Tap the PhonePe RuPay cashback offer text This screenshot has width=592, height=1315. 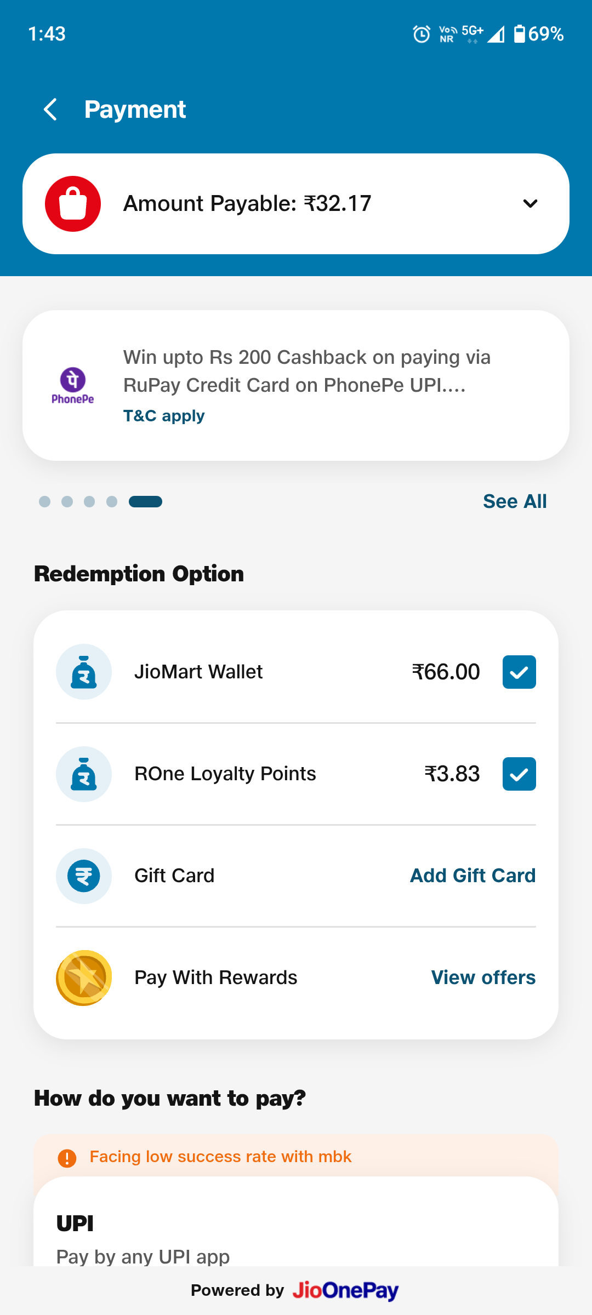point(307,371)
